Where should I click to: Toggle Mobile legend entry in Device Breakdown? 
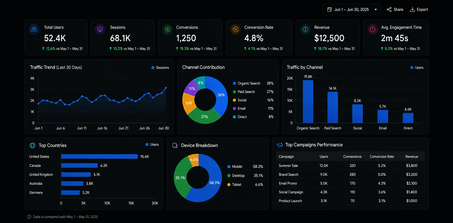[x=245, y=167]
